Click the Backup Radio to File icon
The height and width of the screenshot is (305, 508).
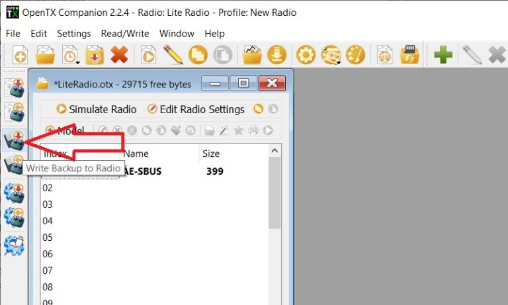coord(15,164)
